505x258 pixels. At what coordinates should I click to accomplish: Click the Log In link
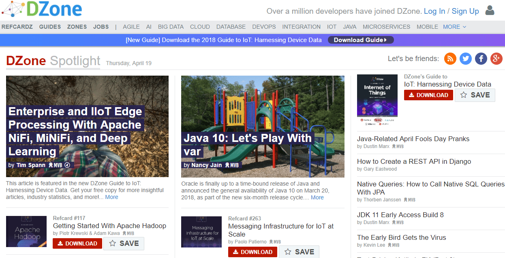tap(434, 11)
